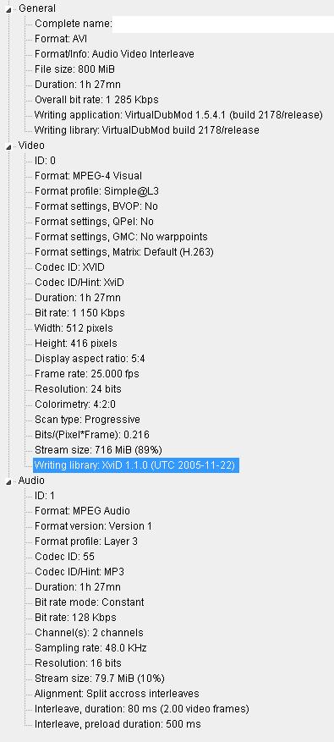Select File size: 800 MiB row
The height and width of the screenshot is (742, 334).
[x=74, y=69]
